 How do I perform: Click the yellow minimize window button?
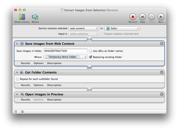click(20, 10)
